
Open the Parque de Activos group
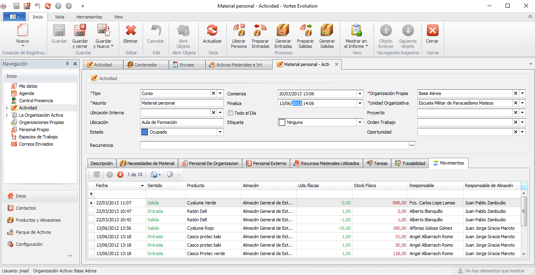[40, 232]
